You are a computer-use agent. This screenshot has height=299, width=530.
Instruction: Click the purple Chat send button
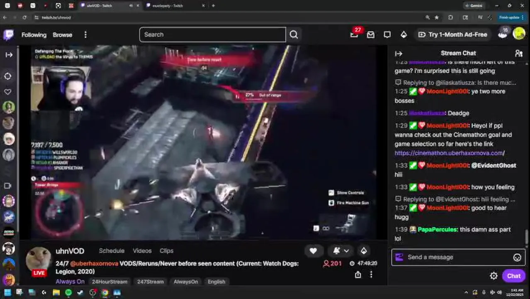(x=513, y=276)
